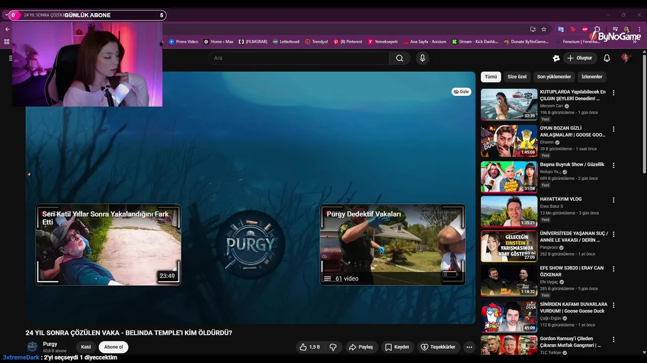Open [FILMGRAB] bookmark
647x363 pixels.
(x=253, y=42)
